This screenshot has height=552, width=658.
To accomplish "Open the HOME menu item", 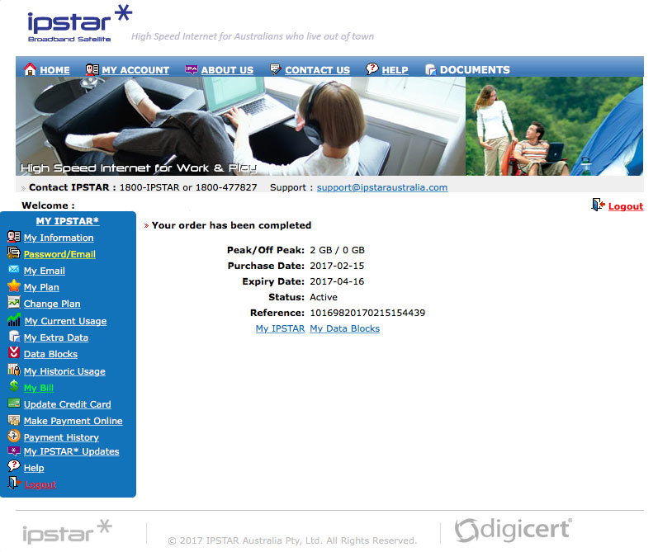I will (x=54, y=70).
